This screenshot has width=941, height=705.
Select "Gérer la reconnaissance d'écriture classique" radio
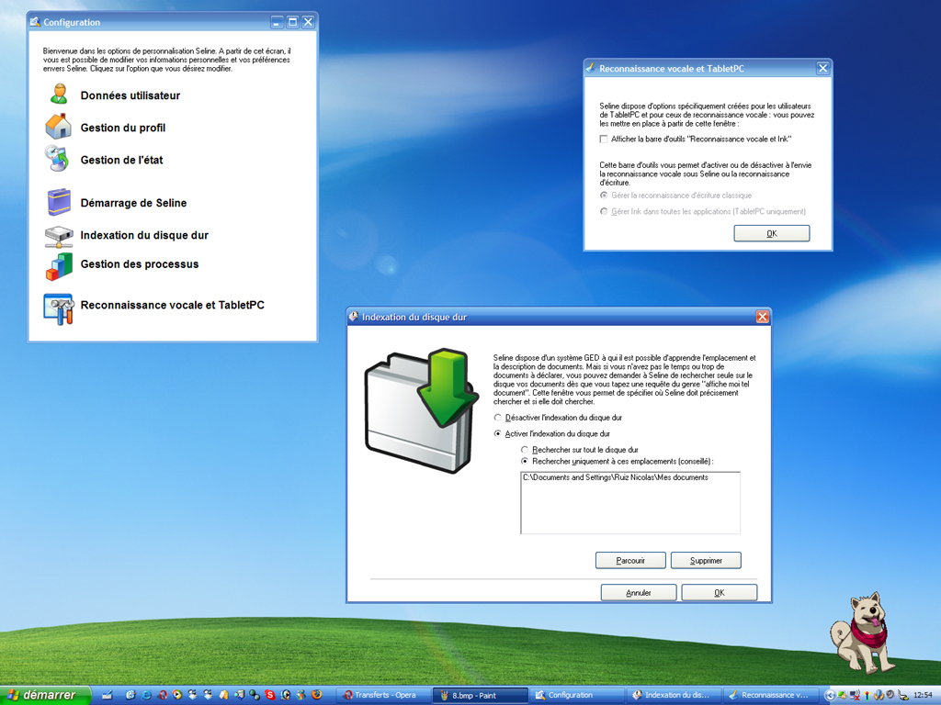point(604,196)
